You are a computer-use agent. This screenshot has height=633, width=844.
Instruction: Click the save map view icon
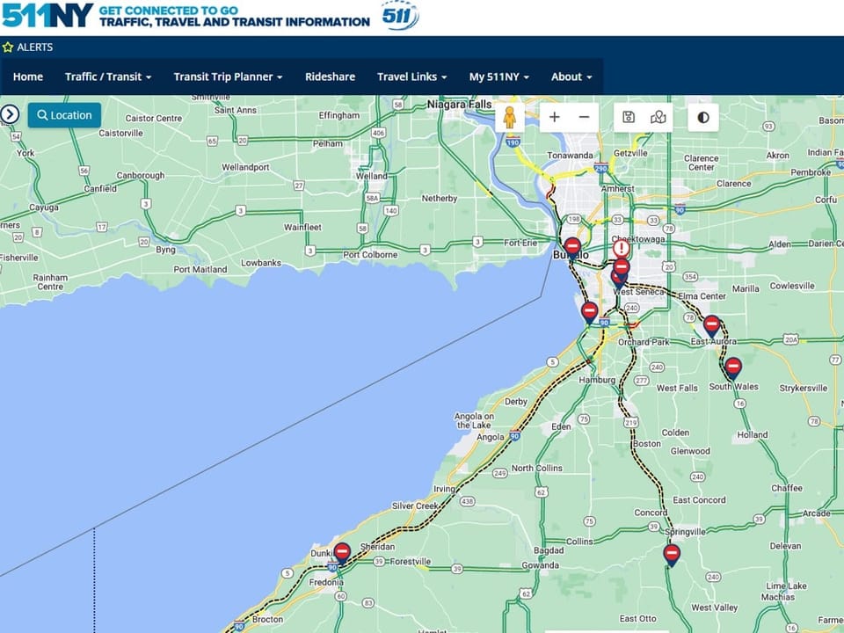click(628, 117)
